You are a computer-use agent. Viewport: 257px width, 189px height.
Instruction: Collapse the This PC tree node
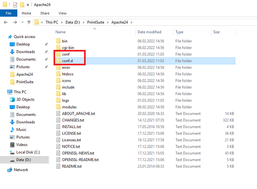(3, 92)
